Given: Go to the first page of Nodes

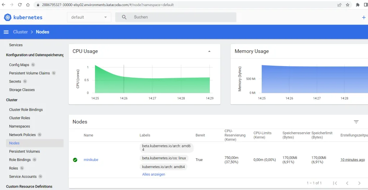Looking at the screenshot, I should tap(335, 183).
